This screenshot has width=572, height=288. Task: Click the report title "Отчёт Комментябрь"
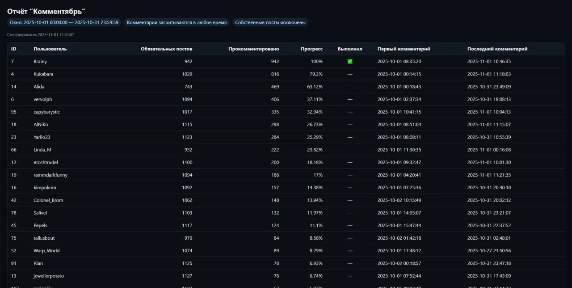[46, 11]
